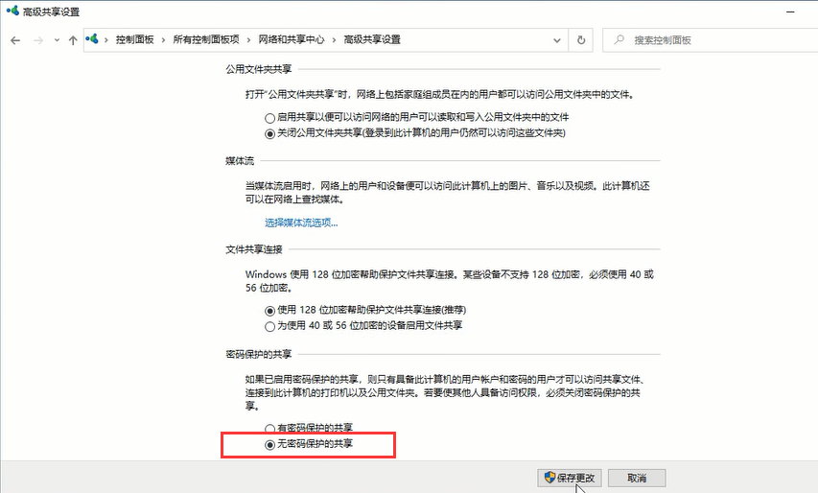The height and width of the screenshot is (493, 818).
Task: Select 关闭公用文件夹共享 radio button
Action: [x=269, y=132]
